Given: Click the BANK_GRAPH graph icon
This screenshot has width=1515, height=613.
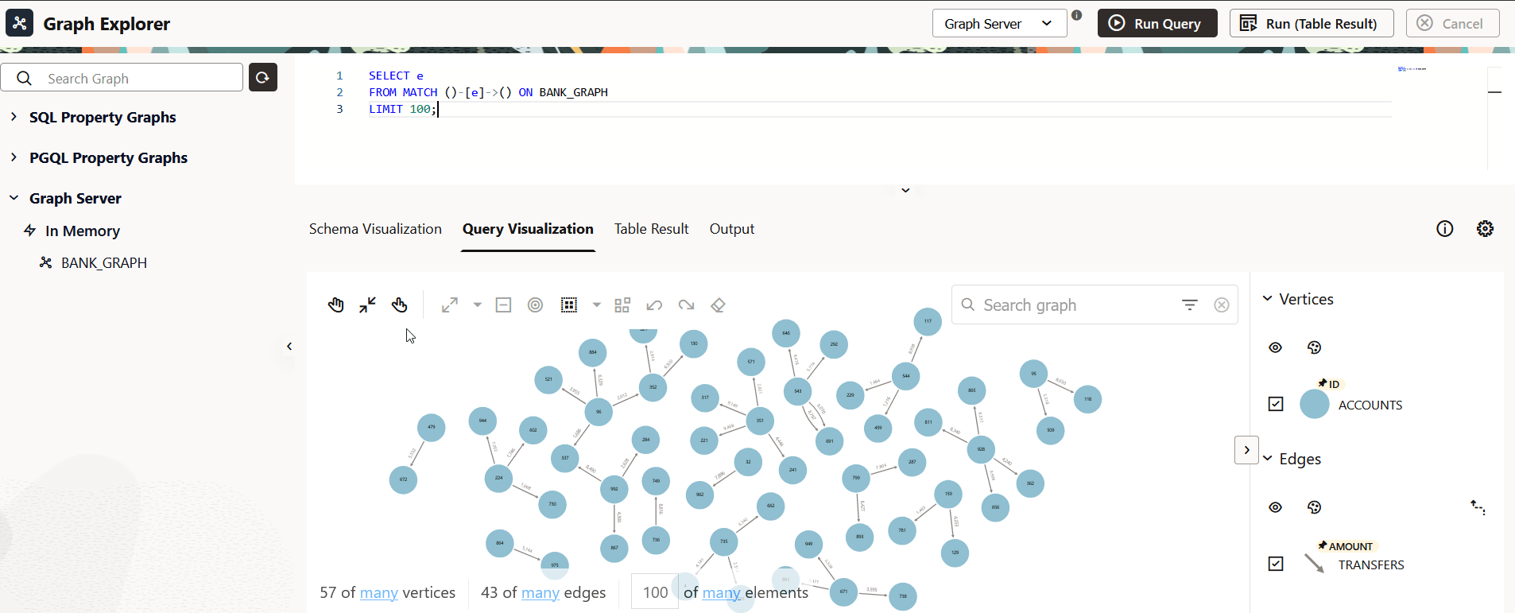Looking at the screenshot, I should (46, 262).
